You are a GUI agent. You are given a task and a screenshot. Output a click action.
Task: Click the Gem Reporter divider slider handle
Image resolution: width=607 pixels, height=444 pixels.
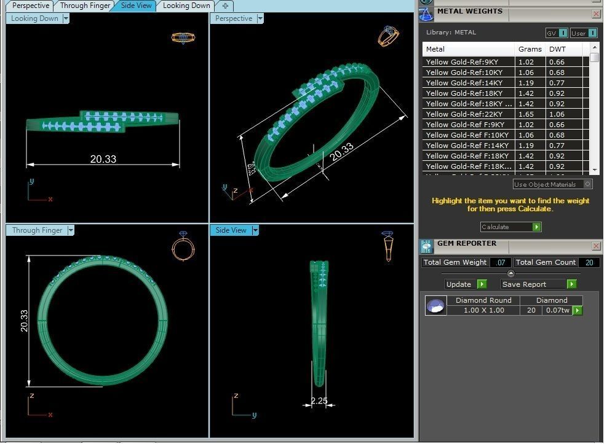point(510,274)
